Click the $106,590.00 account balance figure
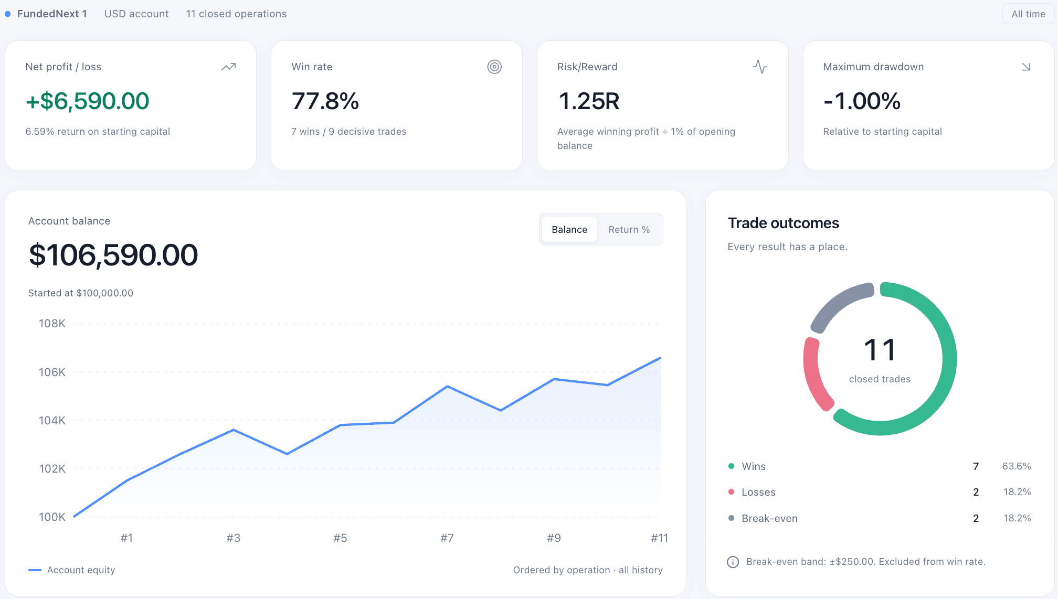Viewport: 1058px width, 599px height. tap(113, 255)
